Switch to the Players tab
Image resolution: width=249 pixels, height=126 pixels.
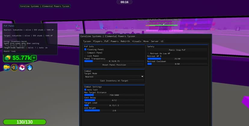tap(97, 41)
